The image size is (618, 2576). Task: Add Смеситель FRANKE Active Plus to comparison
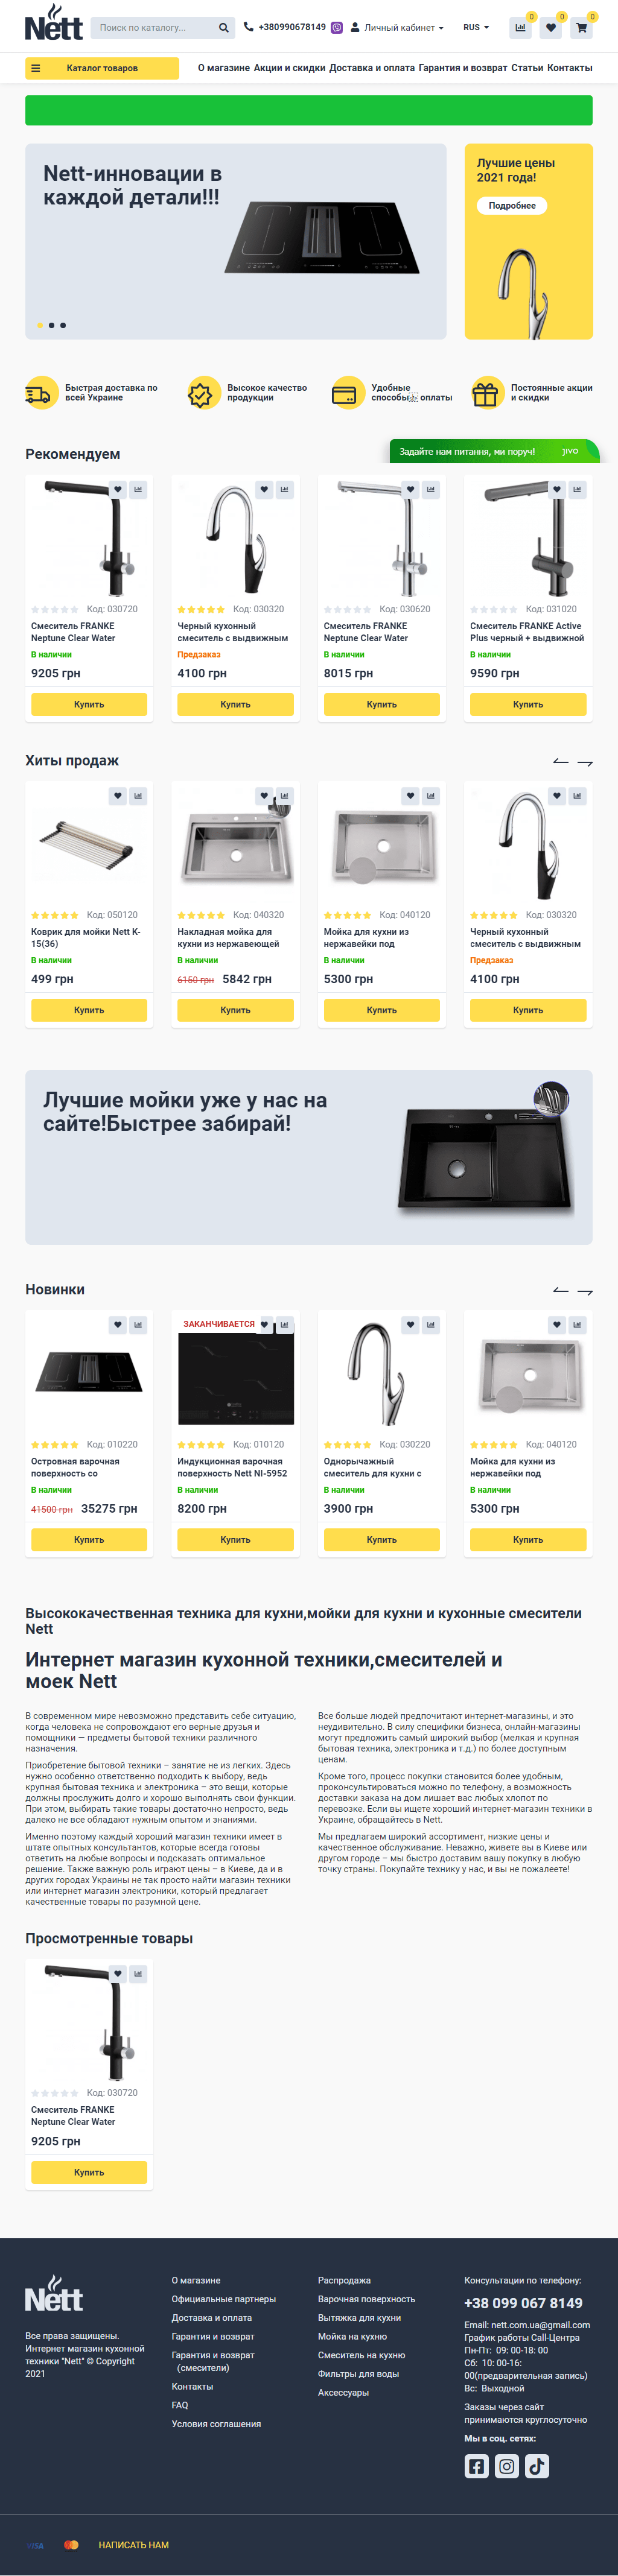click(577, 490)
